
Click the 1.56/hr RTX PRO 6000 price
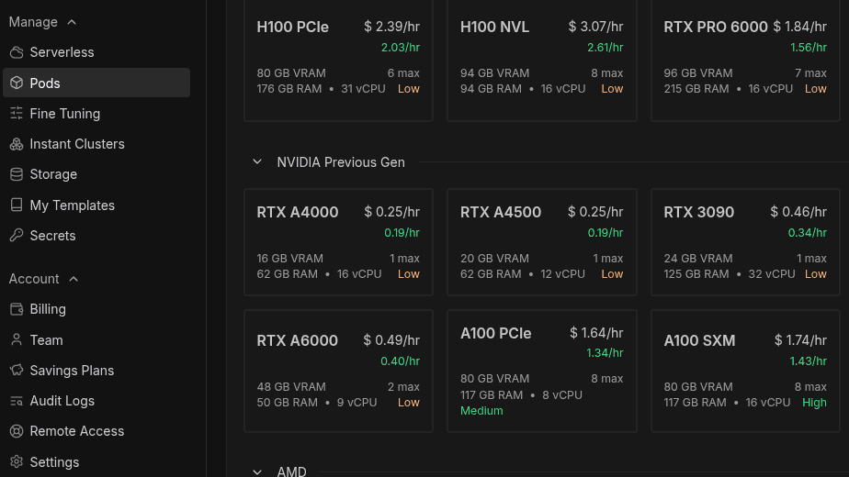click(809, 48)
